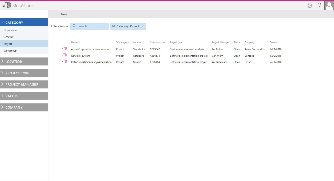Image resolution: width=334 pixels, height=181 pixels.
Task: Select the Workgroup category
Action: click(24, 51)
